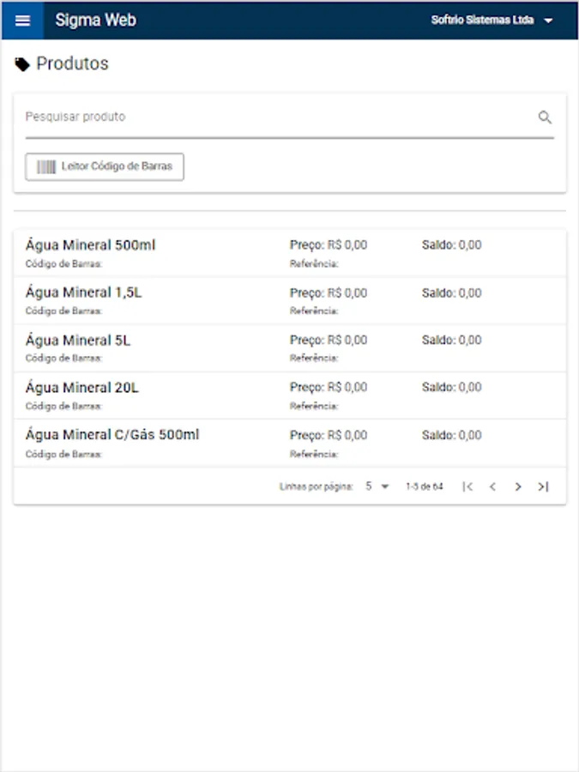The width and height of the screenshot is (579, 772).
Task: Click the Sigma Web app title
Action: [95, 21]
